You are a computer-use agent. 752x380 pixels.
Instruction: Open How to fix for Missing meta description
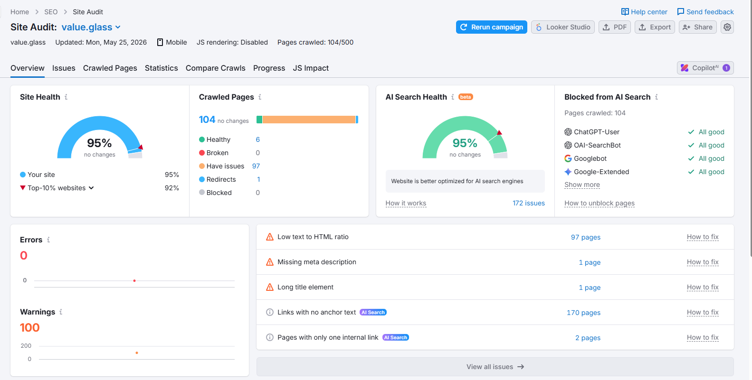pos(703,262)
